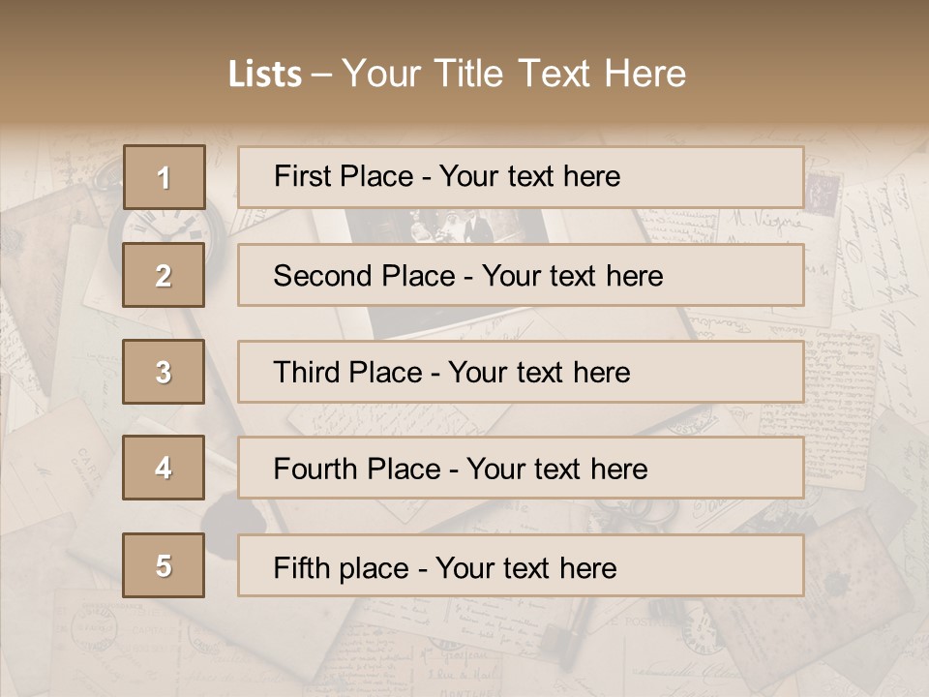Click the number 3 square

coord(164,372)
